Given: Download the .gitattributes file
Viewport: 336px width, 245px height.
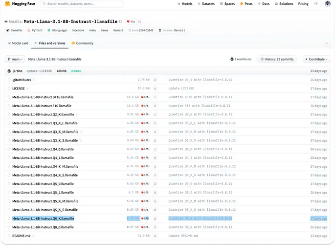Looking at the screenshot, I should coord(155,80).
